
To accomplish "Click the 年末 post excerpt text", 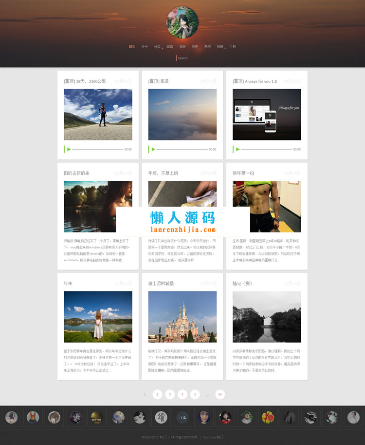I will point(97,361).
